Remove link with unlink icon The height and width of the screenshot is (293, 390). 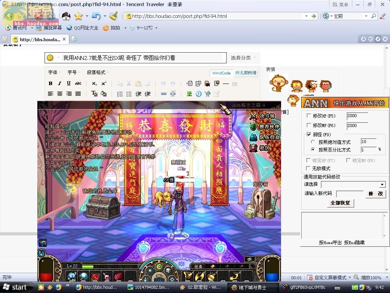point(173,94)
